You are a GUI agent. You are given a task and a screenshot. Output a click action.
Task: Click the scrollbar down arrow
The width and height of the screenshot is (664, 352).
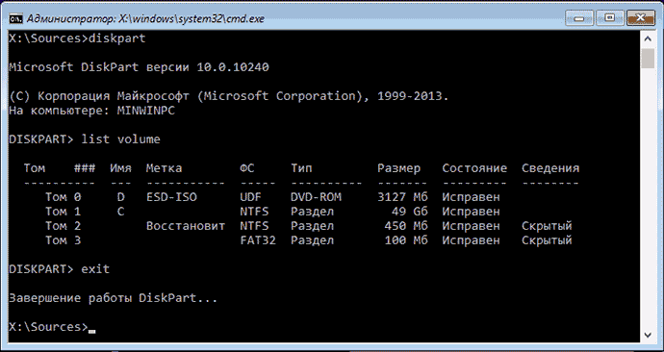click(648, 335)
